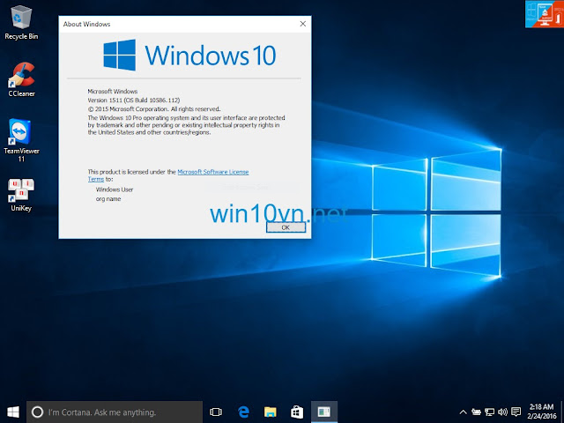Click the "org name" text
The width and height of the screenshot is (564, 423).
point(108,198)
